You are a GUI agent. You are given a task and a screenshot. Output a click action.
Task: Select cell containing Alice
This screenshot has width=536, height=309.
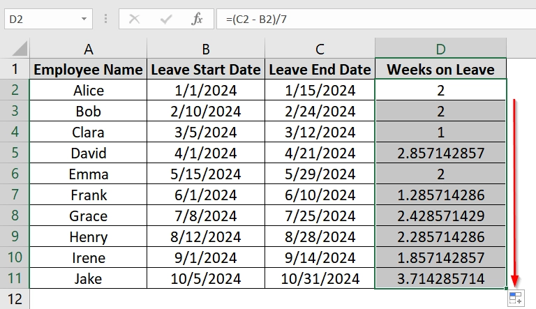click(88, 90)
